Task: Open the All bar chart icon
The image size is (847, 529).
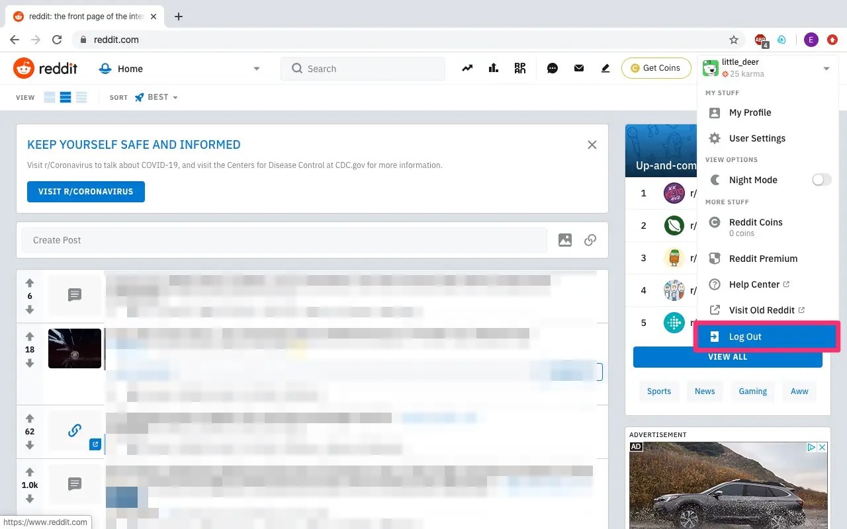Action: click(493, 68)
